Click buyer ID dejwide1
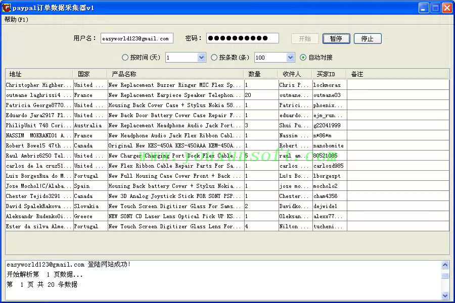 pyautogui.click(x=329, y=207)
